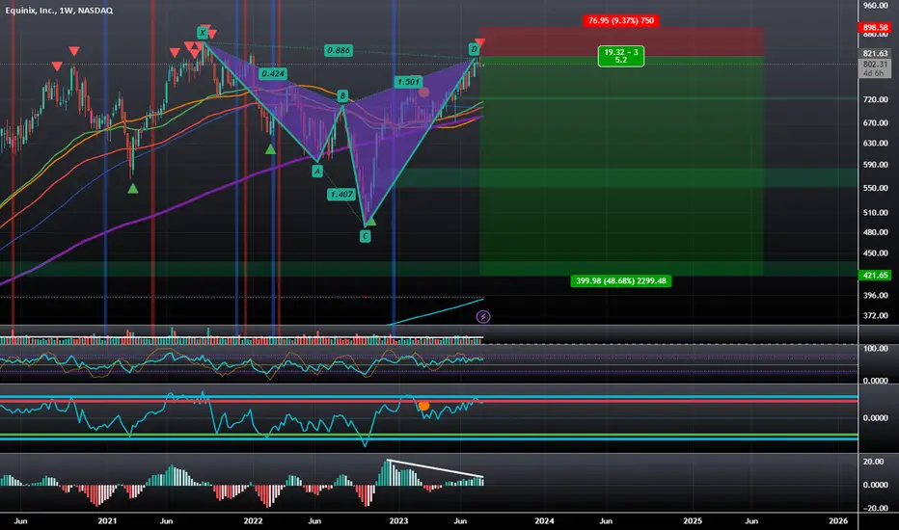The image size is (899, 530).
Task: Click the 2021 label on the time axis
Action: pyautogui.click(x=107, y=520)
